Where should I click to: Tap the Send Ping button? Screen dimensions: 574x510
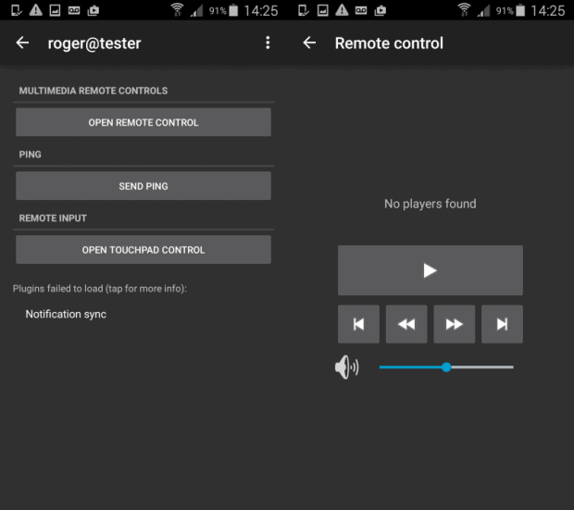coord(143,186)
